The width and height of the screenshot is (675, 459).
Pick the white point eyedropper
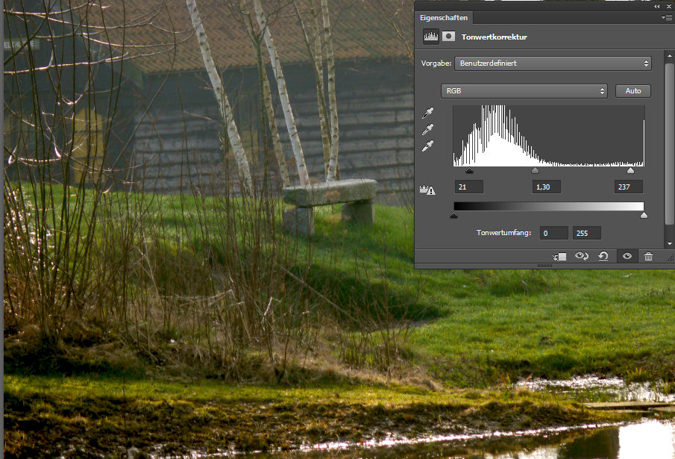tap(427, 146)
